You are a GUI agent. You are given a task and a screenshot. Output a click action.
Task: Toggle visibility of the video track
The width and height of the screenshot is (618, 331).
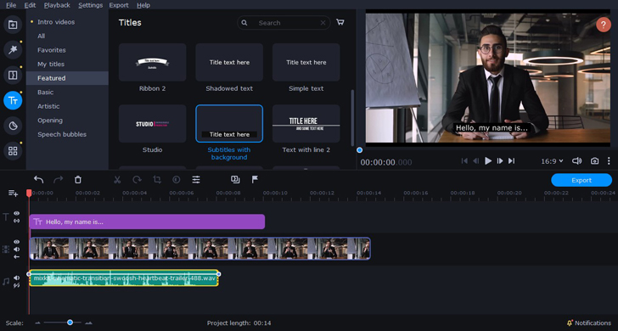17,242
